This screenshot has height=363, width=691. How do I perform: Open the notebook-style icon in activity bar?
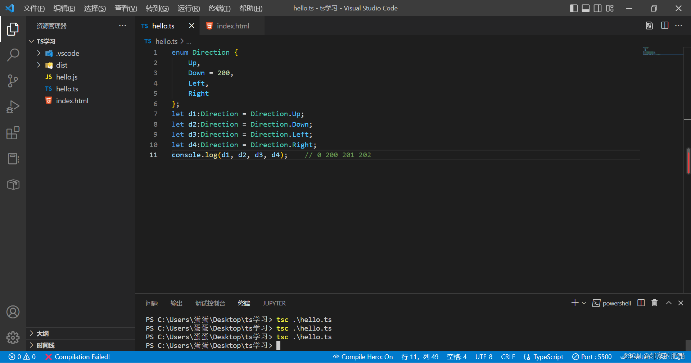coord(13,159)
